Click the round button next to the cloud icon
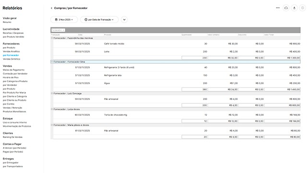This screenshot has height=173, width=307. (294, 8)
